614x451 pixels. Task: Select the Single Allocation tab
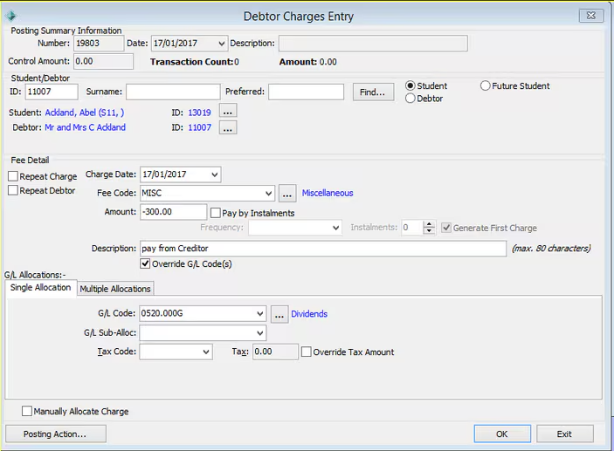(40, 288)
